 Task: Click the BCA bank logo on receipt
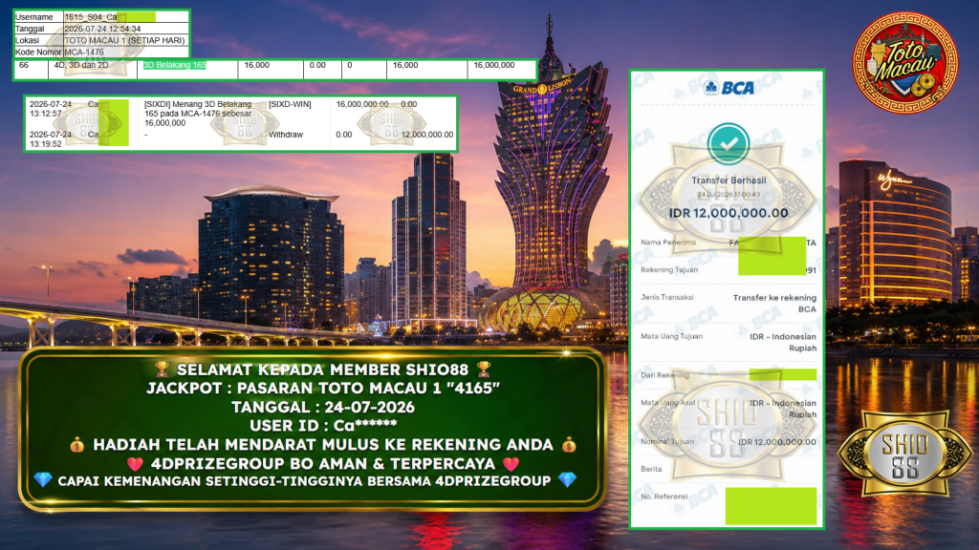tap(729, 88)
